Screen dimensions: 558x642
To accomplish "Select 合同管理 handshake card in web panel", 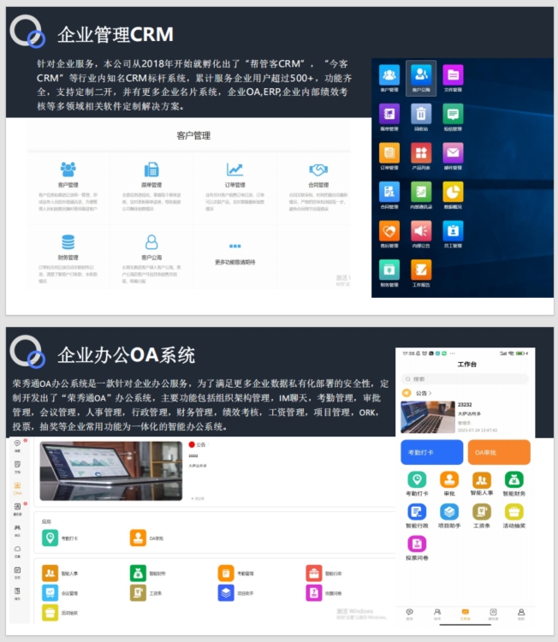I will coord(318,187).
